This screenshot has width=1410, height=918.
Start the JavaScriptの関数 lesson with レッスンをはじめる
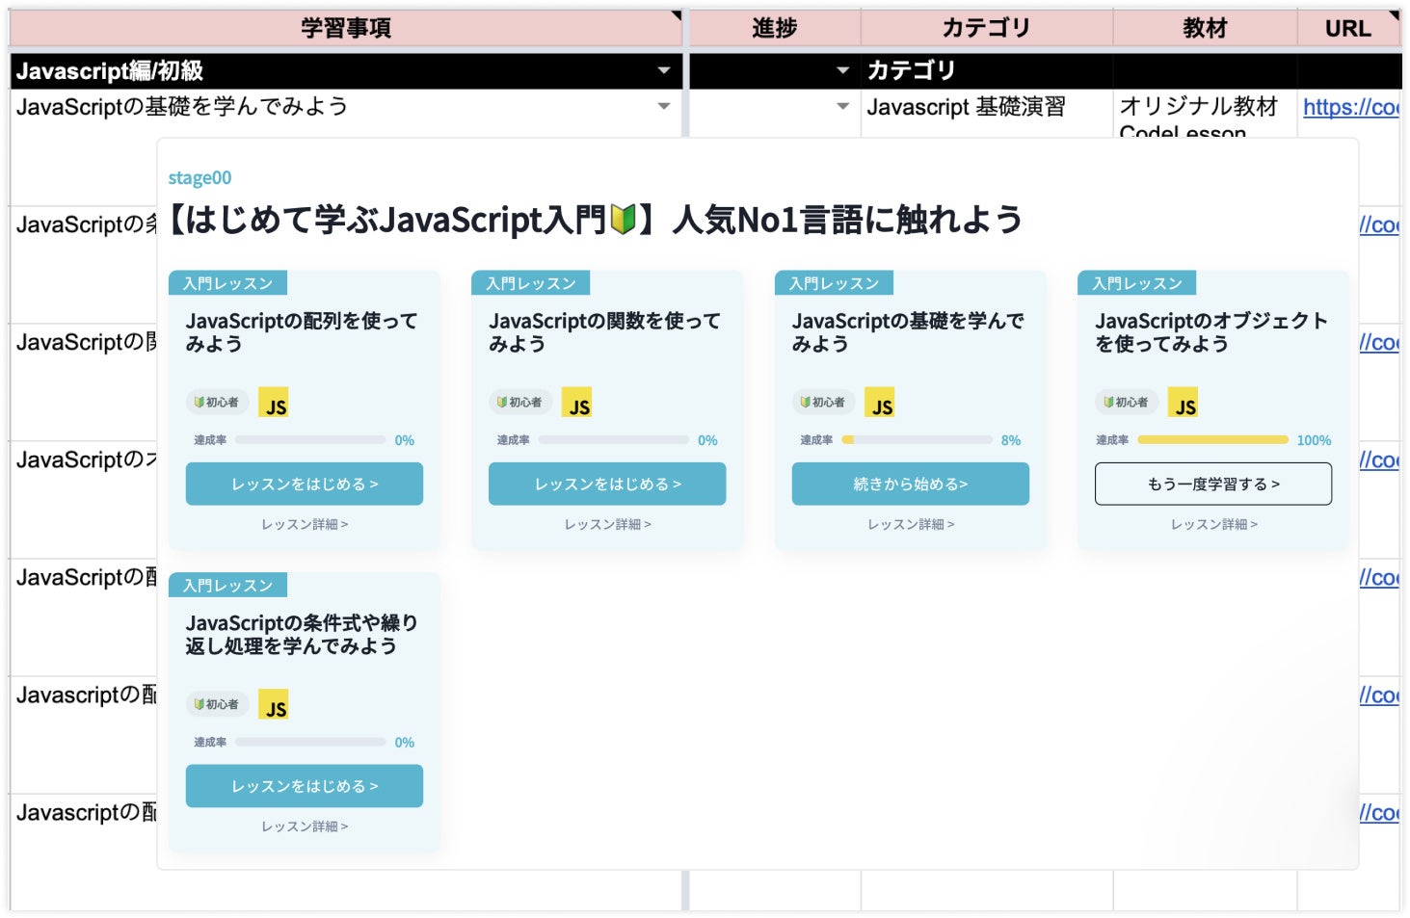pos(607,484)
